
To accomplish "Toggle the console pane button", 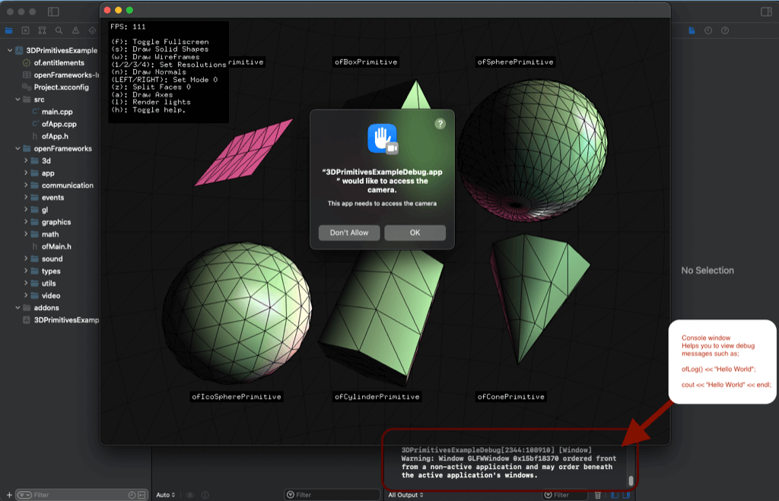I will [x=626, y=495].
